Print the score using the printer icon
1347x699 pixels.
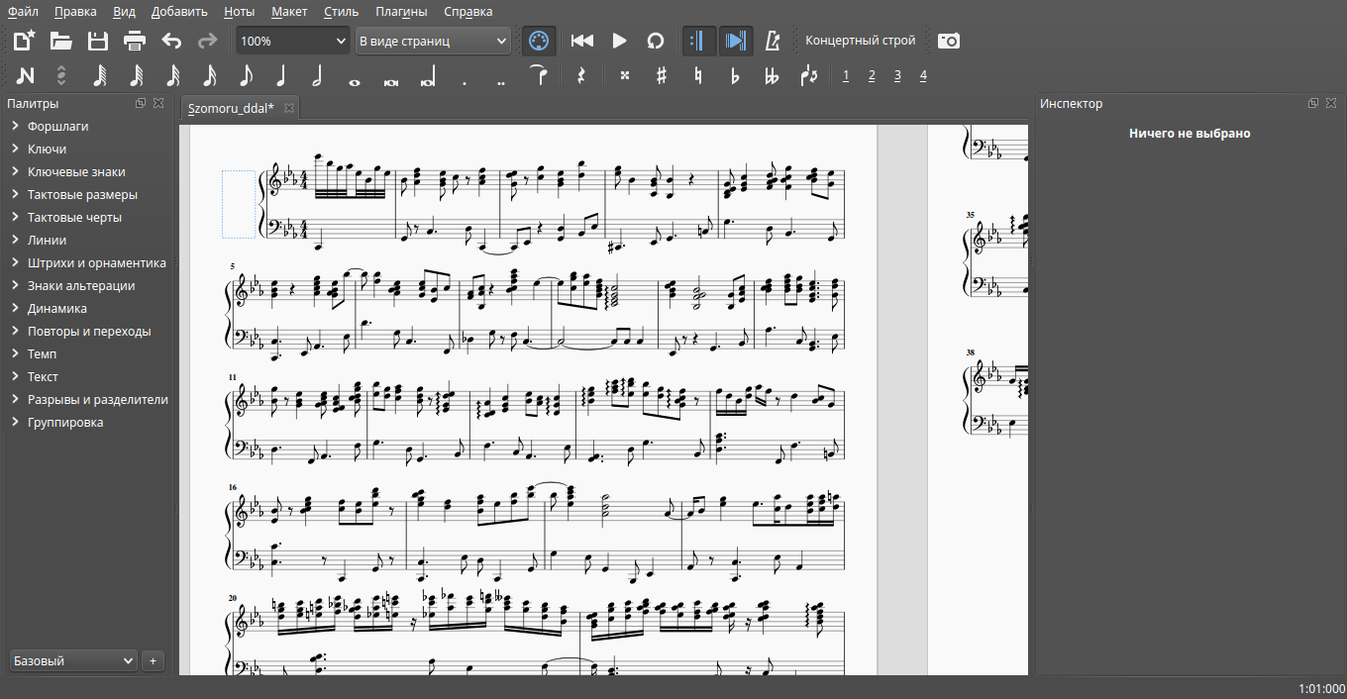click(135, 41)
